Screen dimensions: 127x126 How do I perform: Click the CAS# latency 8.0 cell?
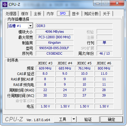[x=45, y=73]
